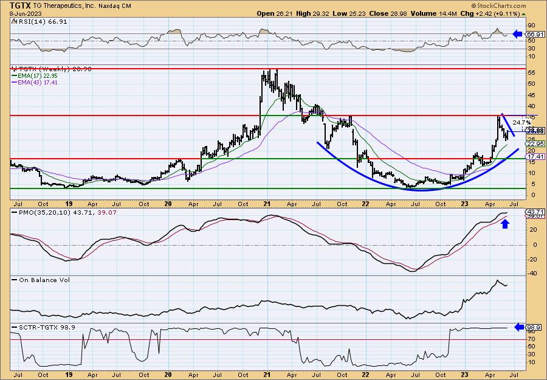This screenshot has height=380, width=547.
Task: Select the TGTX (Weekly) price legend
Action: tap(51, 69)
